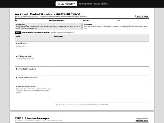Click the answer cell for question 4
This screenshot has width=164, height=123.
click(101, 80)
